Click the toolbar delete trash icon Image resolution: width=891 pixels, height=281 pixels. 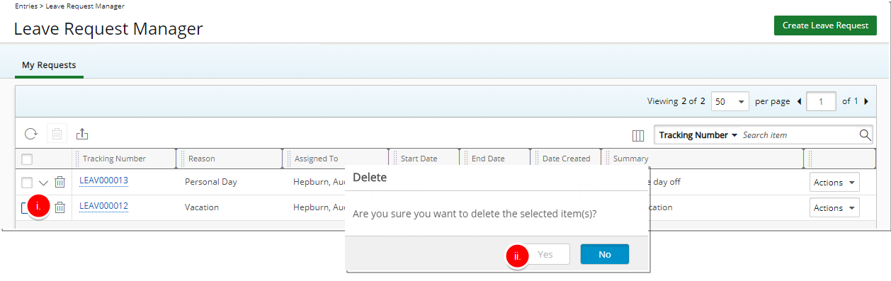[x=57, y=134]
